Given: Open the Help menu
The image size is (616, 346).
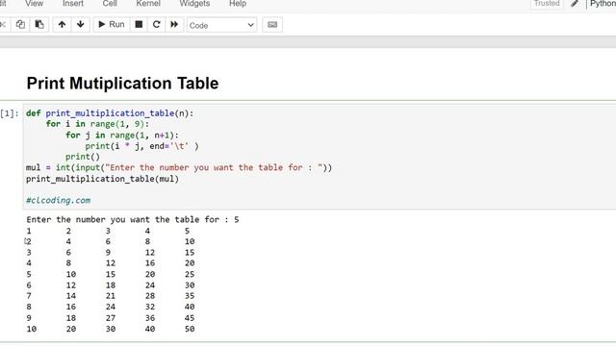Looking at the screenshot, I should point(238,4).
